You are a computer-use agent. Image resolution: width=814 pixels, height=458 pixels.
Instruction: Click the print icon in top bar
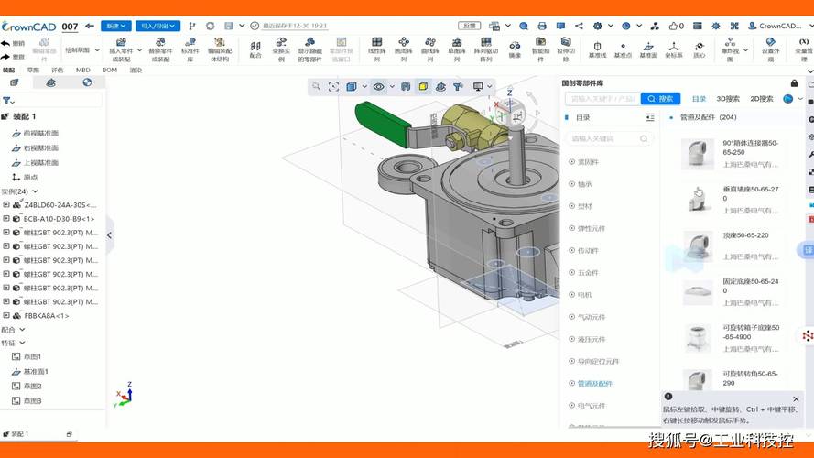pyautogui.click(x=542, y=26)
